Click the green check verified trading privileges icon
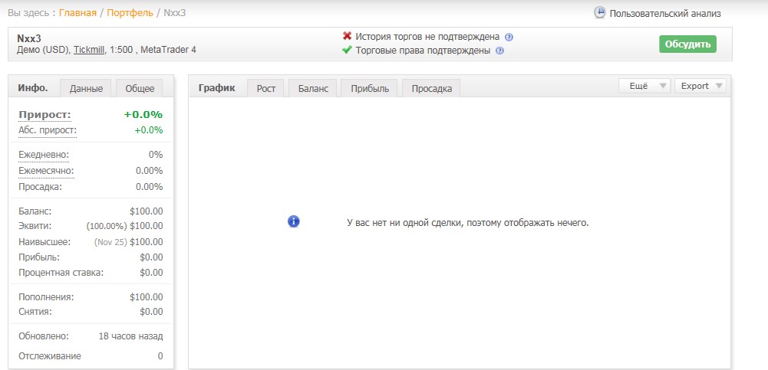Screen dimensions: 768x370 click(348, 50)
